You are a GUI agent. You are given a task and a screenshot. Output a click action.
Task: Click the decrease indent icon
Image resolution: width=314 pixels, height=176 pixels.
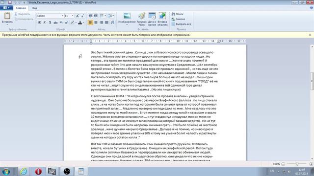point(90,16)
